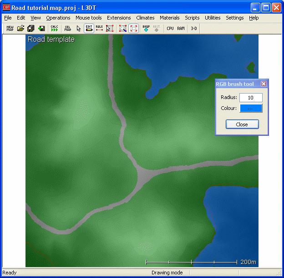
Task: Pick brush colour from blue swatch
Action: pyautogui.click(x=251, y=108)
